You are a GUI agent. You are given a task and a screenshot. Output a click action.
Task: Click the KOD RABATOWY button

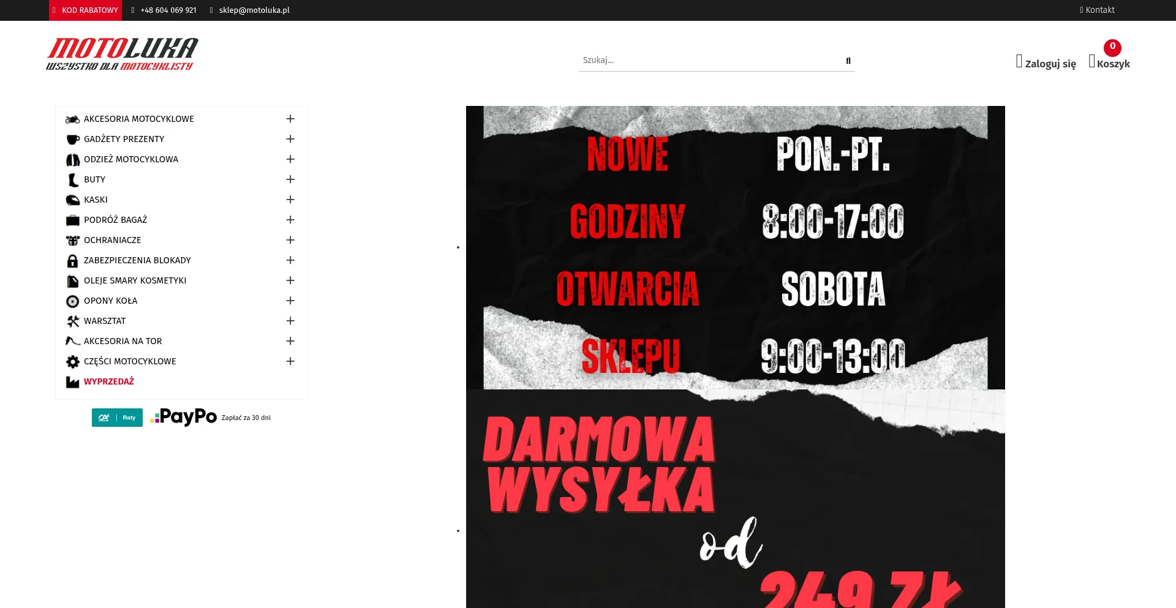click(86, 10)
